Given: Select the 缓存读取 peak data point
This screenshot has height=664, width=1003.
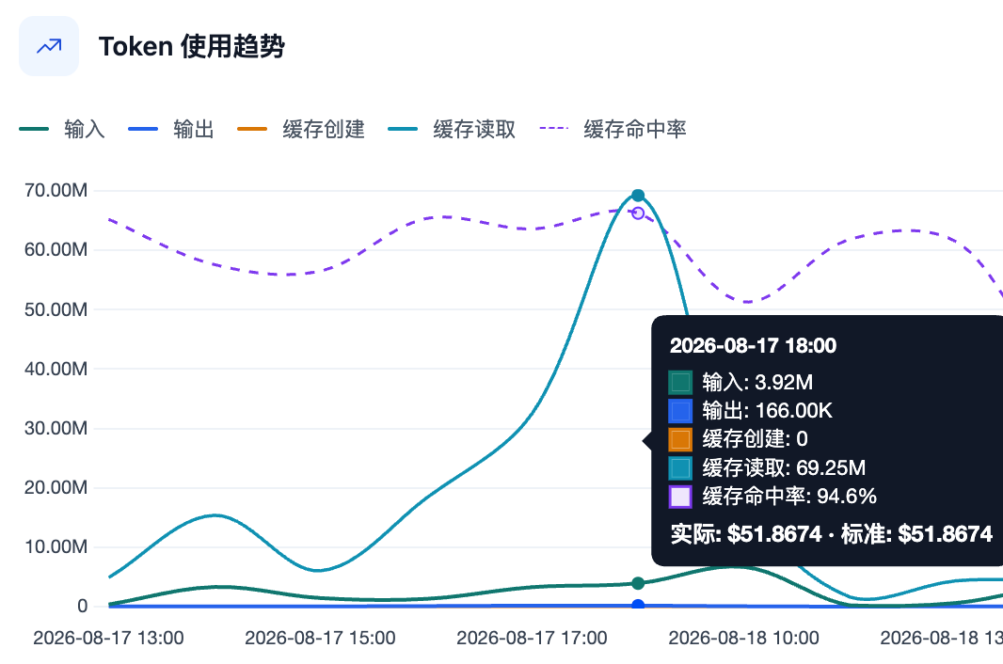Looking at the screenshot, I should [638, 196].
